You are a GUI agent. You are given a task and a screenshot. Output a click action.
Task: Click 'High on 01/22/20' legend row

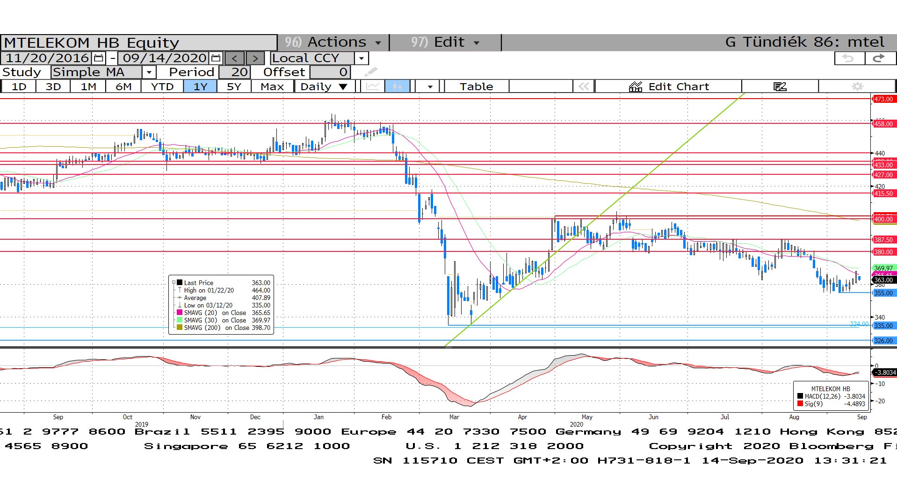click(x=224, y=290)
